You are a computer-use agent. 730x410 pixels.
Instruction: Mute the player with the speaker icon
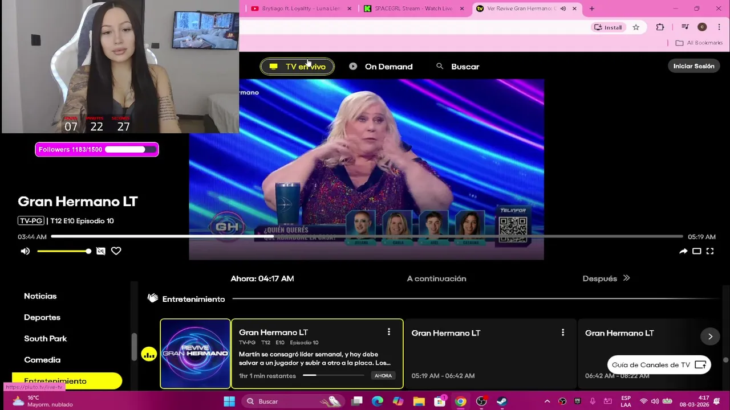pyautogui.click(x=25, y=251)
